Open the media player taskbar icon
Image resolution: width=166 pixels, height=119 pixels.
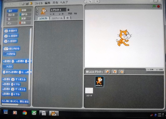[x=15, y=113]
